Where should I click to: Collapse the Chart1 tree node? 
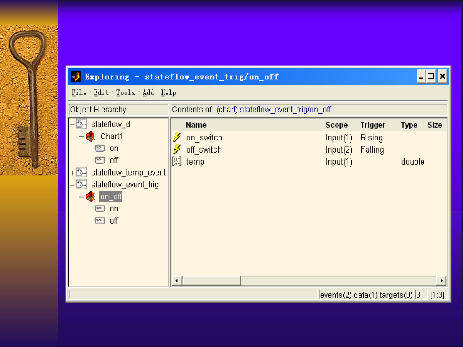click(x=81, y=136)
